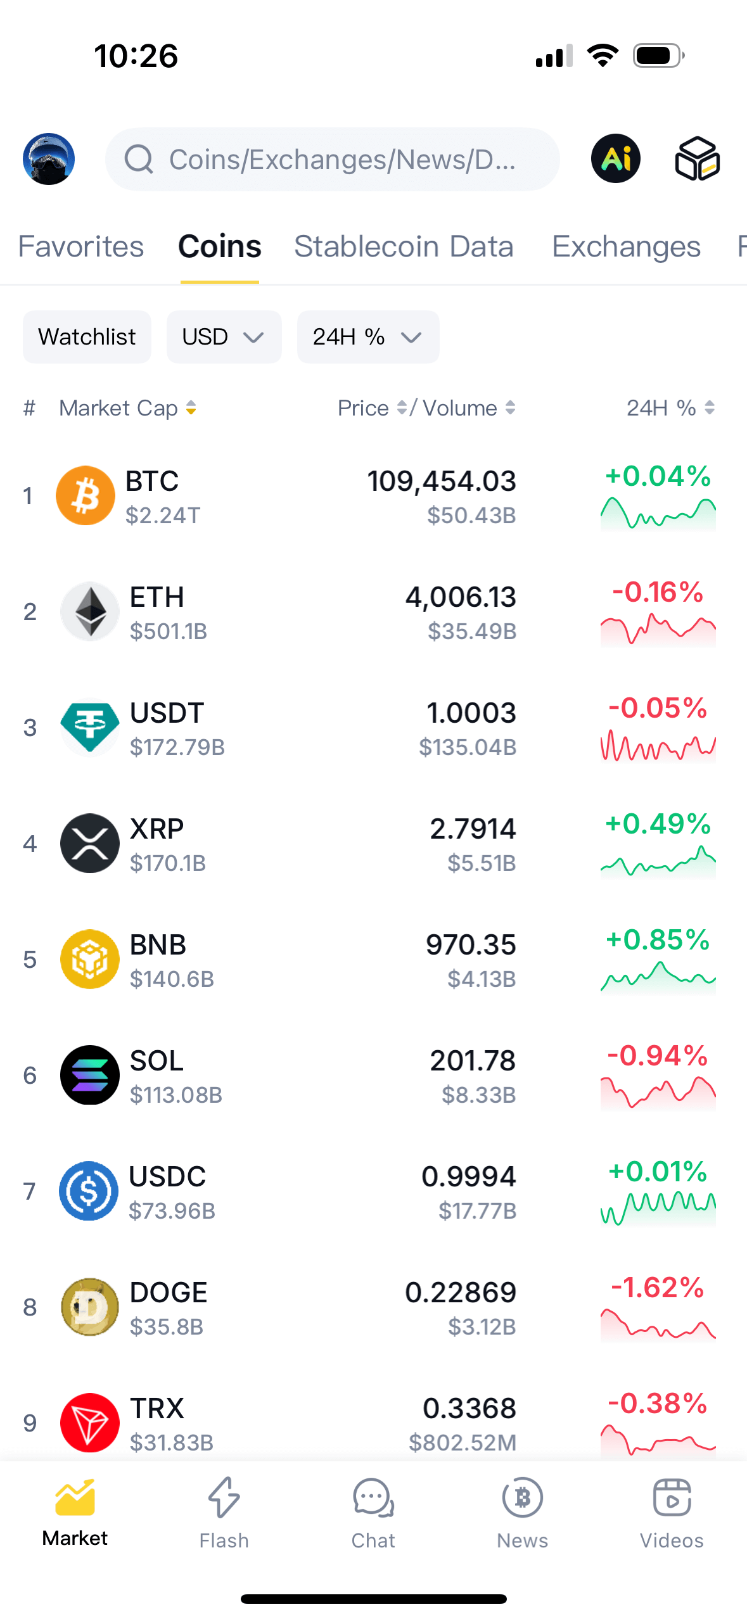Sort by Market Cap arrows
747x1619 pixels.
pos(191,408)
